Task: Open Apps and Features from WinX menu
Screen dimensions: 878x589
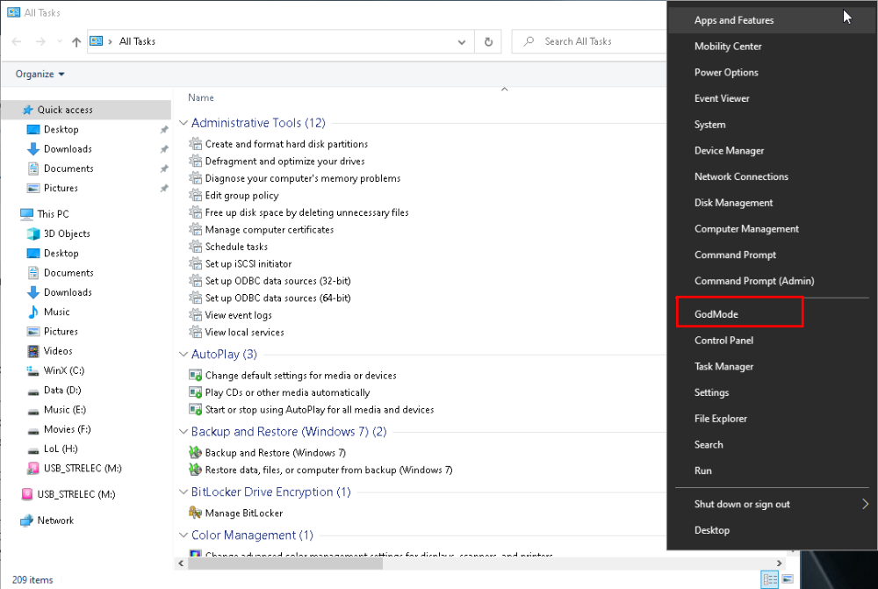Action: pos(772,20)
